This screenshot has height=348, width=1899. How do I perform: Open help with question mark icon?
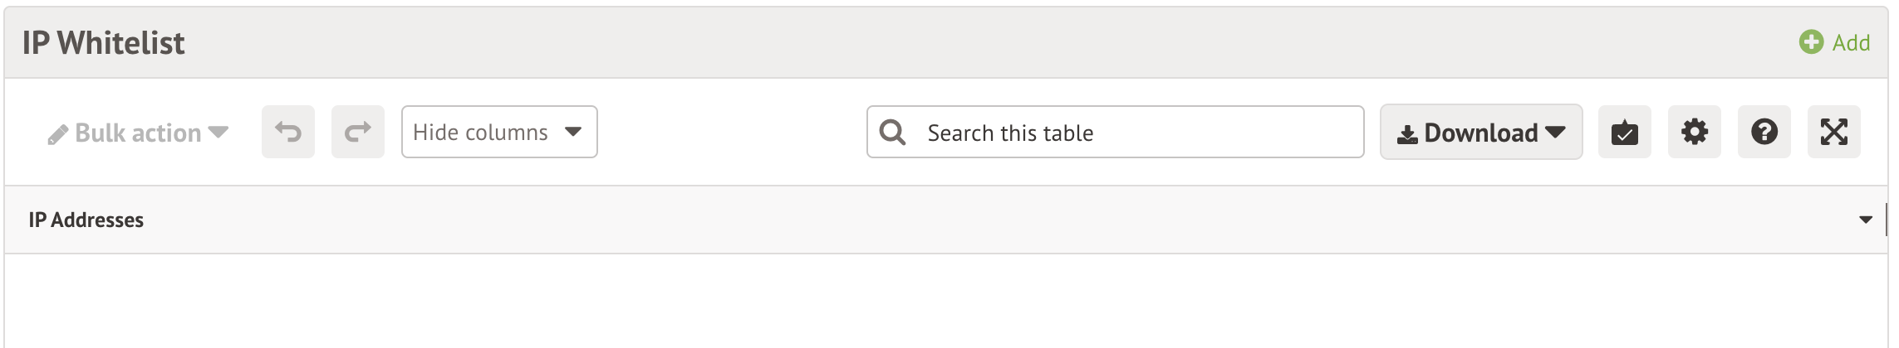coord(1764,132)
